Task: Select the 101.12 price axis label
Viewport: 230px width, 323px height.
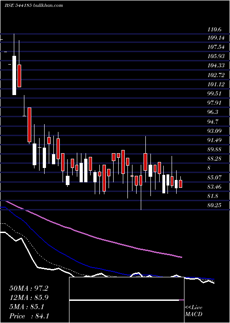Action: 216,84
